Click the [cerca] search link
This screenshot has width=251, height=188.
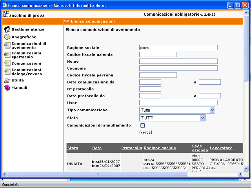point(146,132)
